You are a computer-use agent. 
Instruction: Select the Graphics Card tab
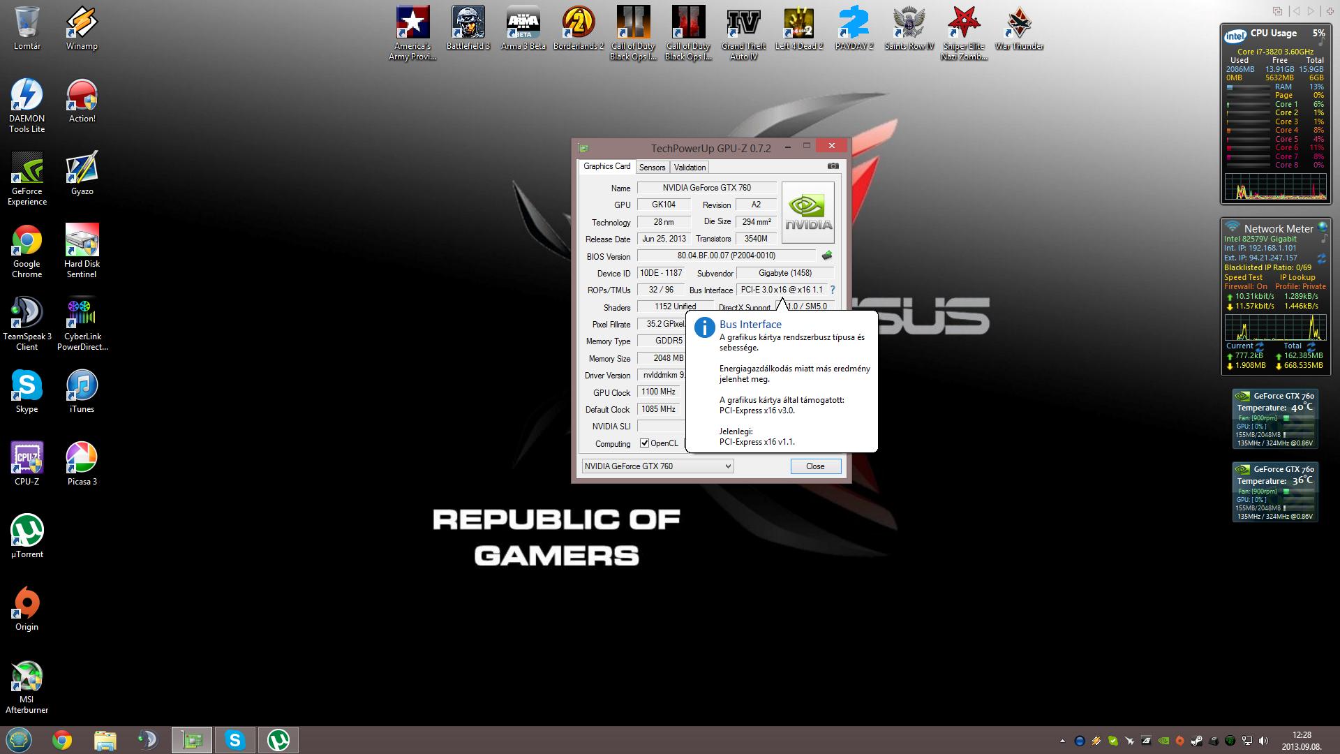[x=606, y=166]
